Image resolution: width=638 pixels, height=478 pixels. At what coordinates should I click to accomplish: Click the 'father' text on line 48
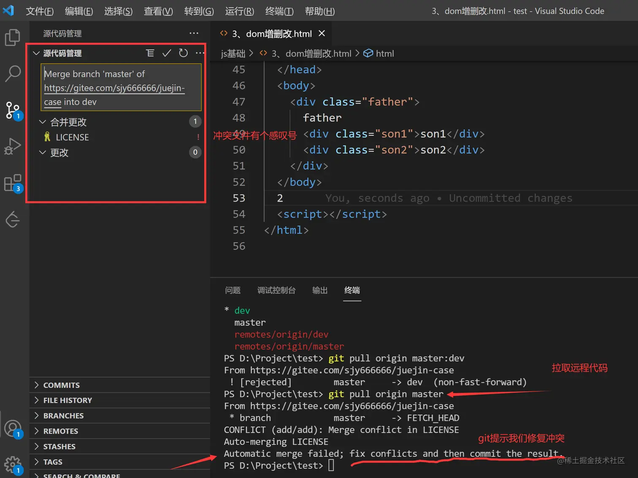click(322, 118)
